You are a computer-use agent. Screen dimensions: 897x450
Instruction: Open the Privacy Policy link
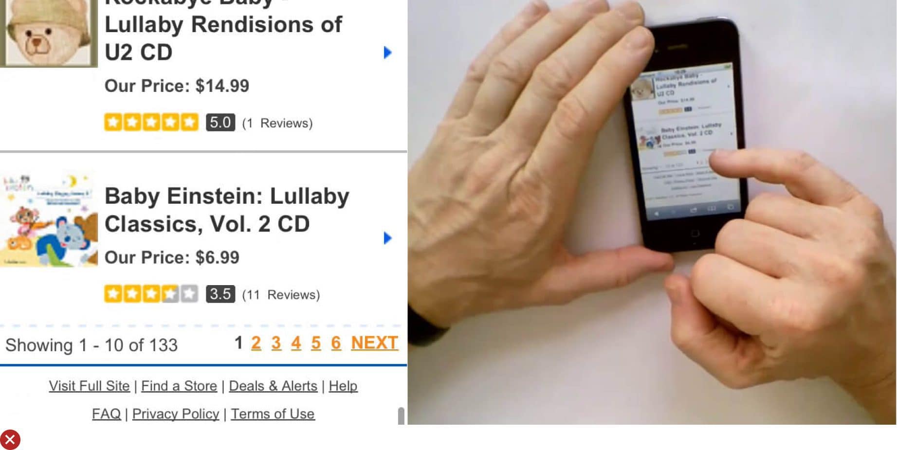pos(176,414)
